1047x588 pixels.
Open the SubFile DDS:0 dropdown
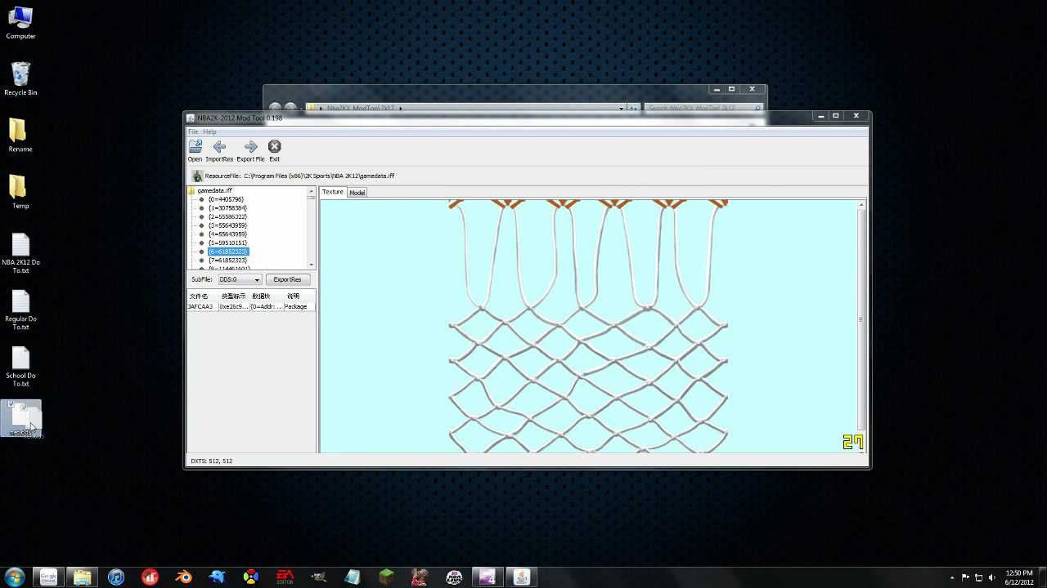(x=239, y=279)
